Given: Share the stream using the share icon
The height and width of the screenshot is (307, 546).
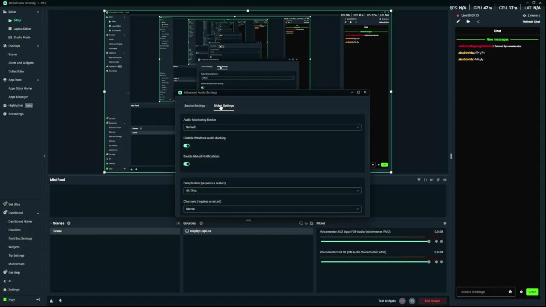Looking at the screenshot, I should tap(478, 21).
